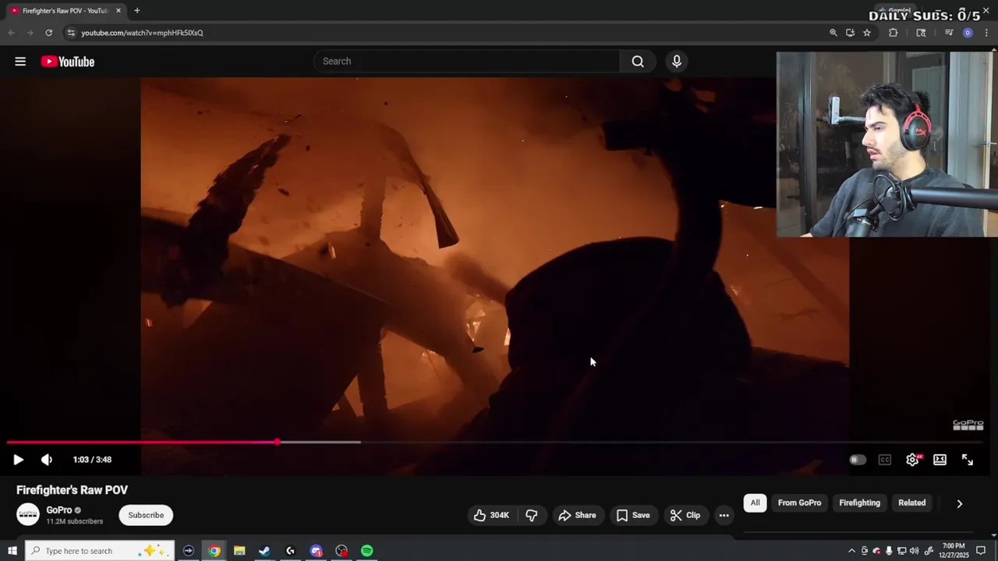Start voice search with microphone icon
Screen dimensions: 998x561
pos(677,62)
